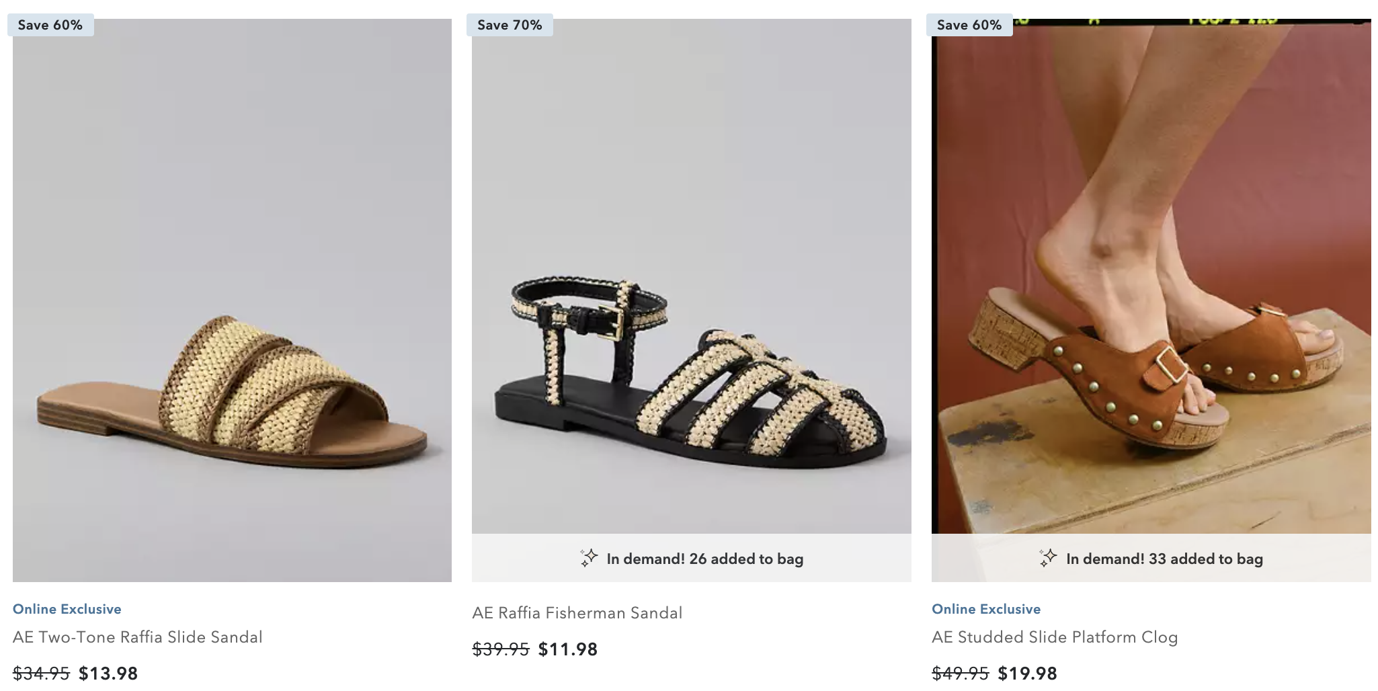View the Studded Slide Platform Clog photo
The width and height of the screenshot is (1378, 691).
coord(1151,276)
